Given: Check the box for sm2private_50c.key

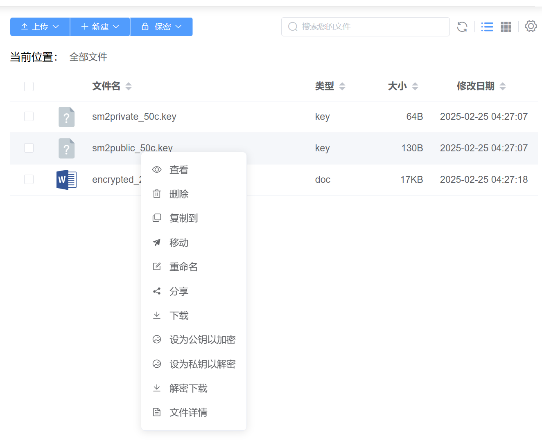Looking at the screenshot, I should [x=29, y=117].
